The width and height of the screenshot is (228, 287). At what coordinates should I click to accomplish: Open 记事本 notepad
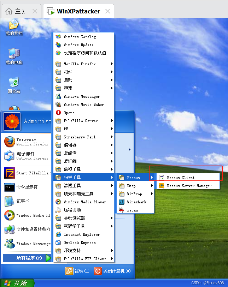[27, 201]
